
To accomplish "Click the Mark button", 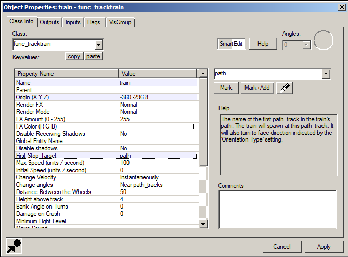I will click(x=226, y=88).
